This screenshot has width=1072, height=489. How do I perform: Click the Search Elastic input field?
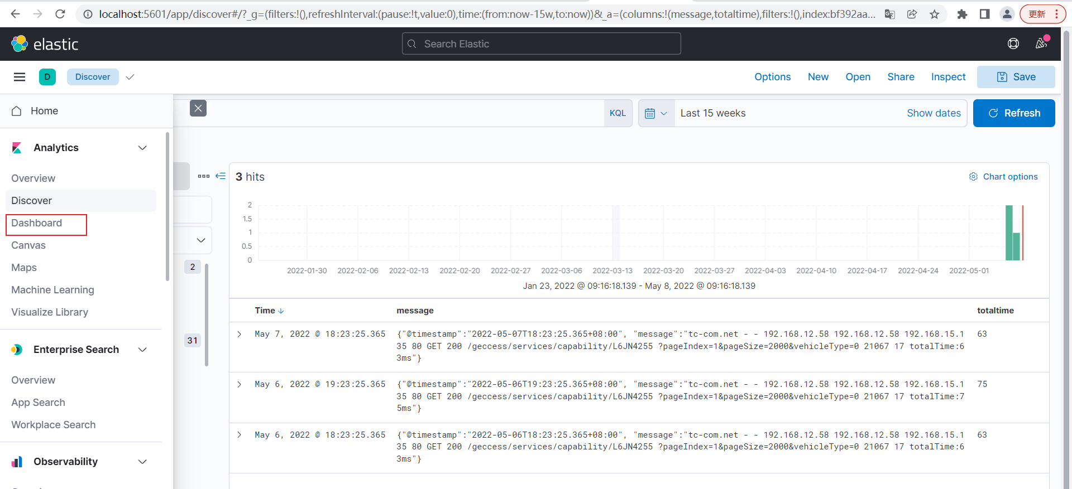click(x=542, y=43)
